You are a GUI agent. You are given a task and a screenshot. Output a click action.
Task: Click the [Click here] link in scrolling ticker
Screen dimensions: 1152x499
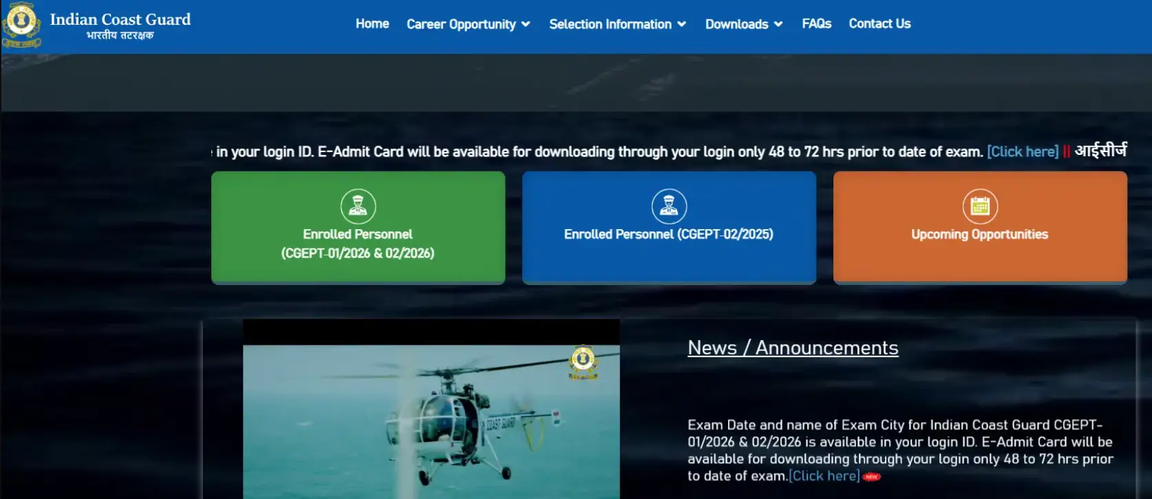click(x=1023, y=151)
